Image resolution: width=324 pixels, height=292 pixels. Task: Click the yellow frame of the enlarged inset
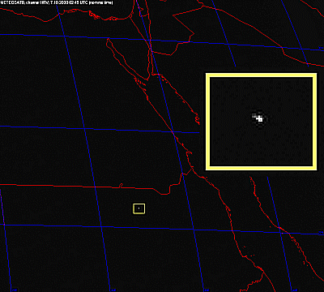point(261,122)
